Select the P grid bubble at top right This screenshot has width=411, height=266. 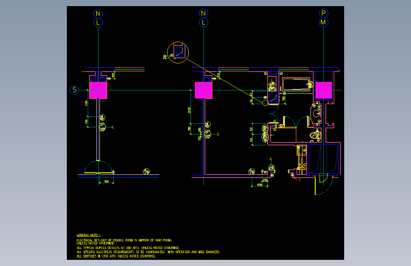pos(324,13)
